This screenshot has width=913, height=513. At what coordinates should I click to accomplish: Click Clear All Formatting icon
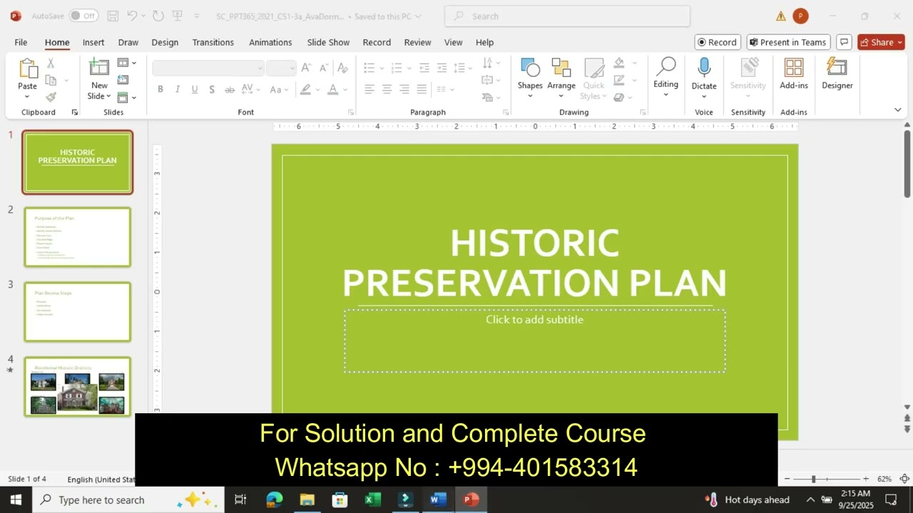coord(342,68)
